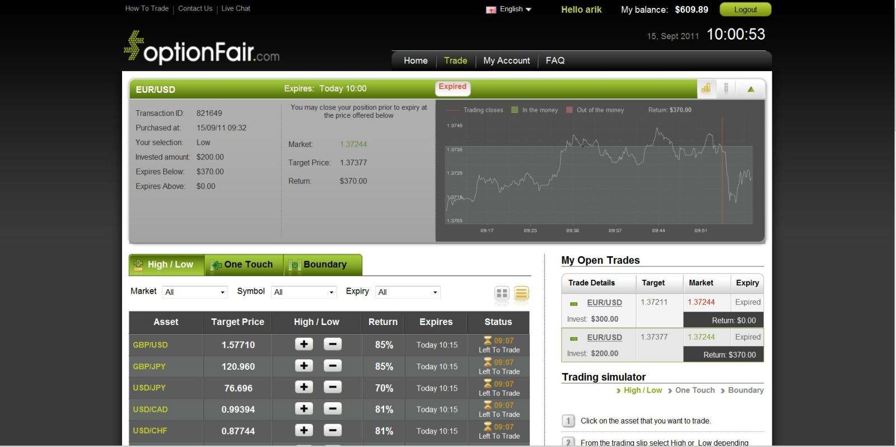Open the Market filter dropdown

(195, 292)
